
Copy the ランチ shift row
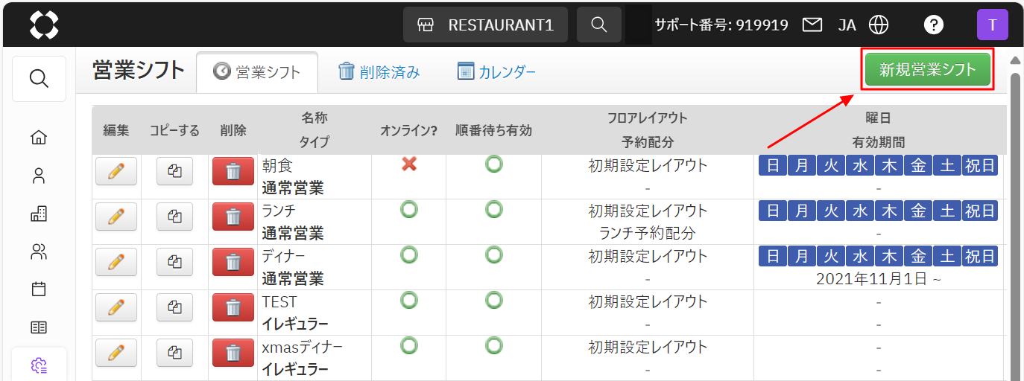point(174,217)
